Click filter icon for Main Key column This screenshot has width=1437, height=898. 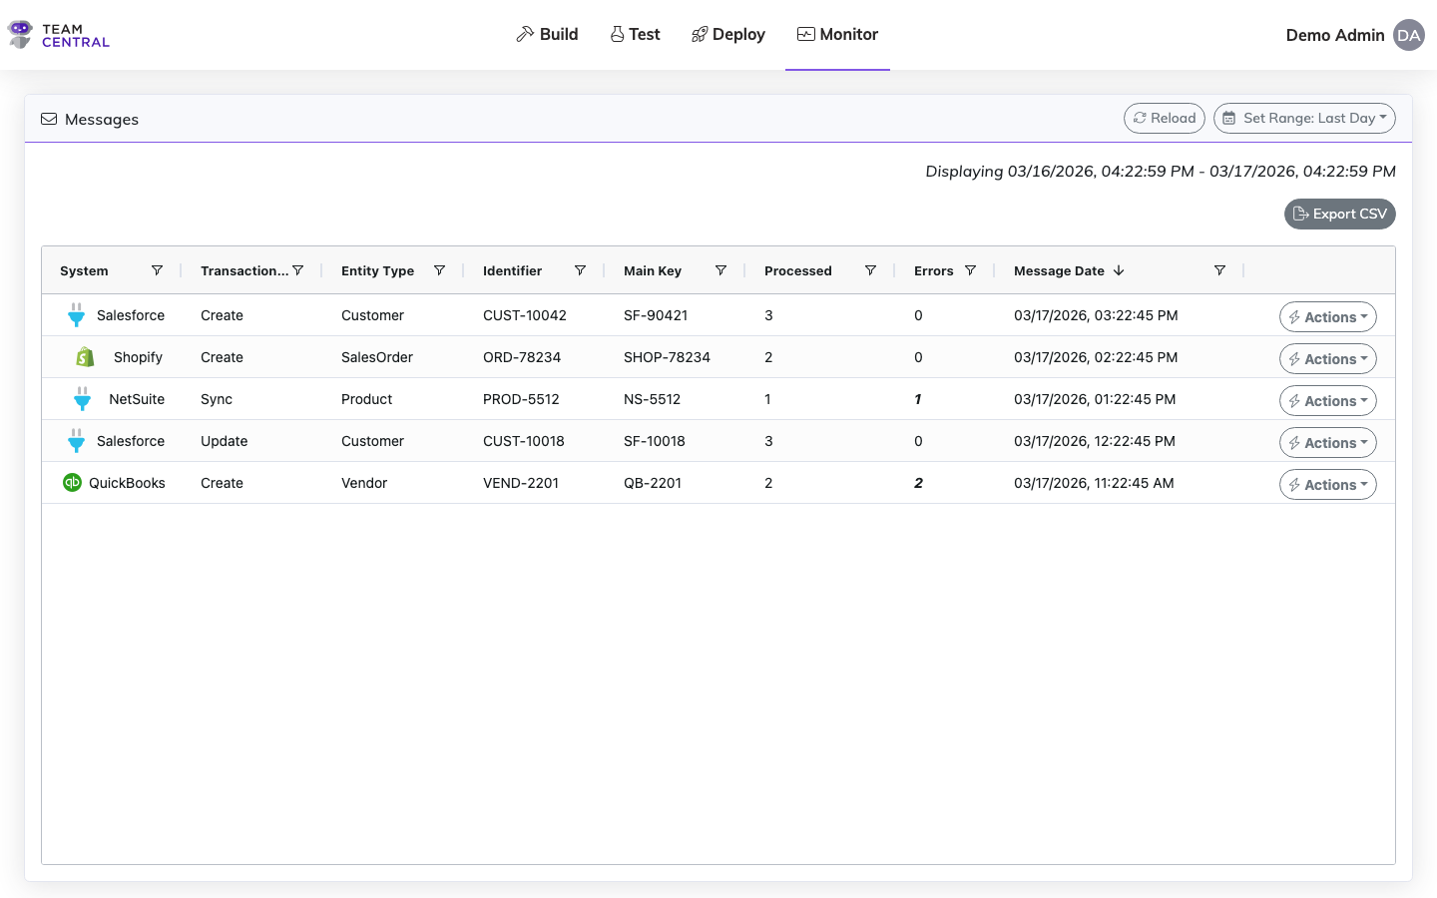pyautogui.click(x=720, y=270)
